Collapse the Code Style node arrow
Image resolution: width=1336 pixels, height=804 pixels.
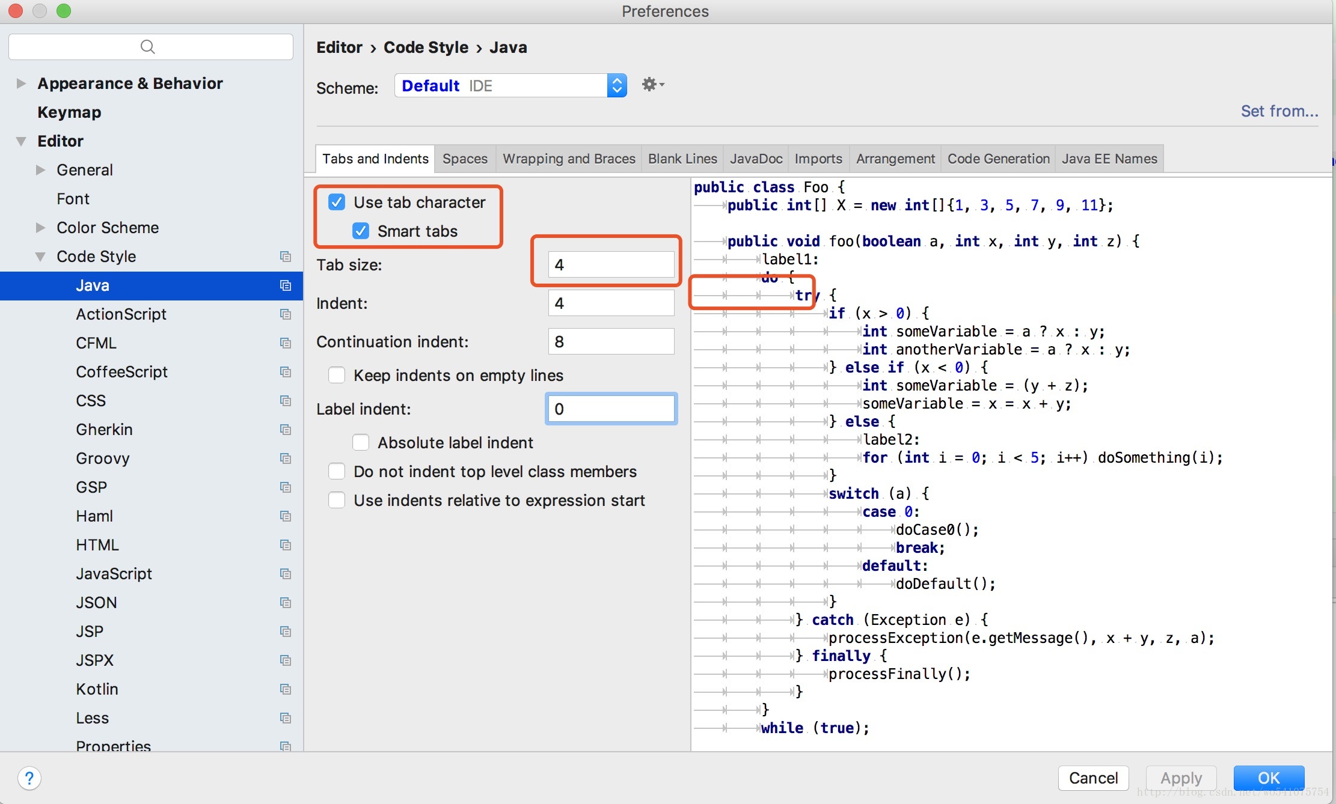pyautogui.click(x=40, y=257)
